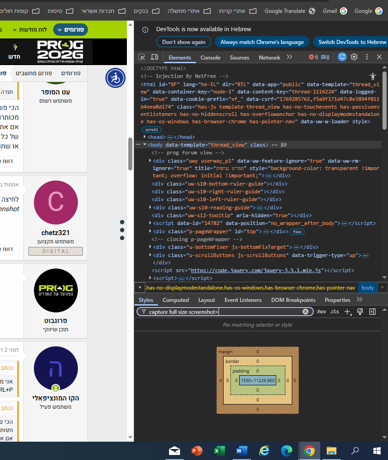Click into the styles filter input

pos(224,312)
